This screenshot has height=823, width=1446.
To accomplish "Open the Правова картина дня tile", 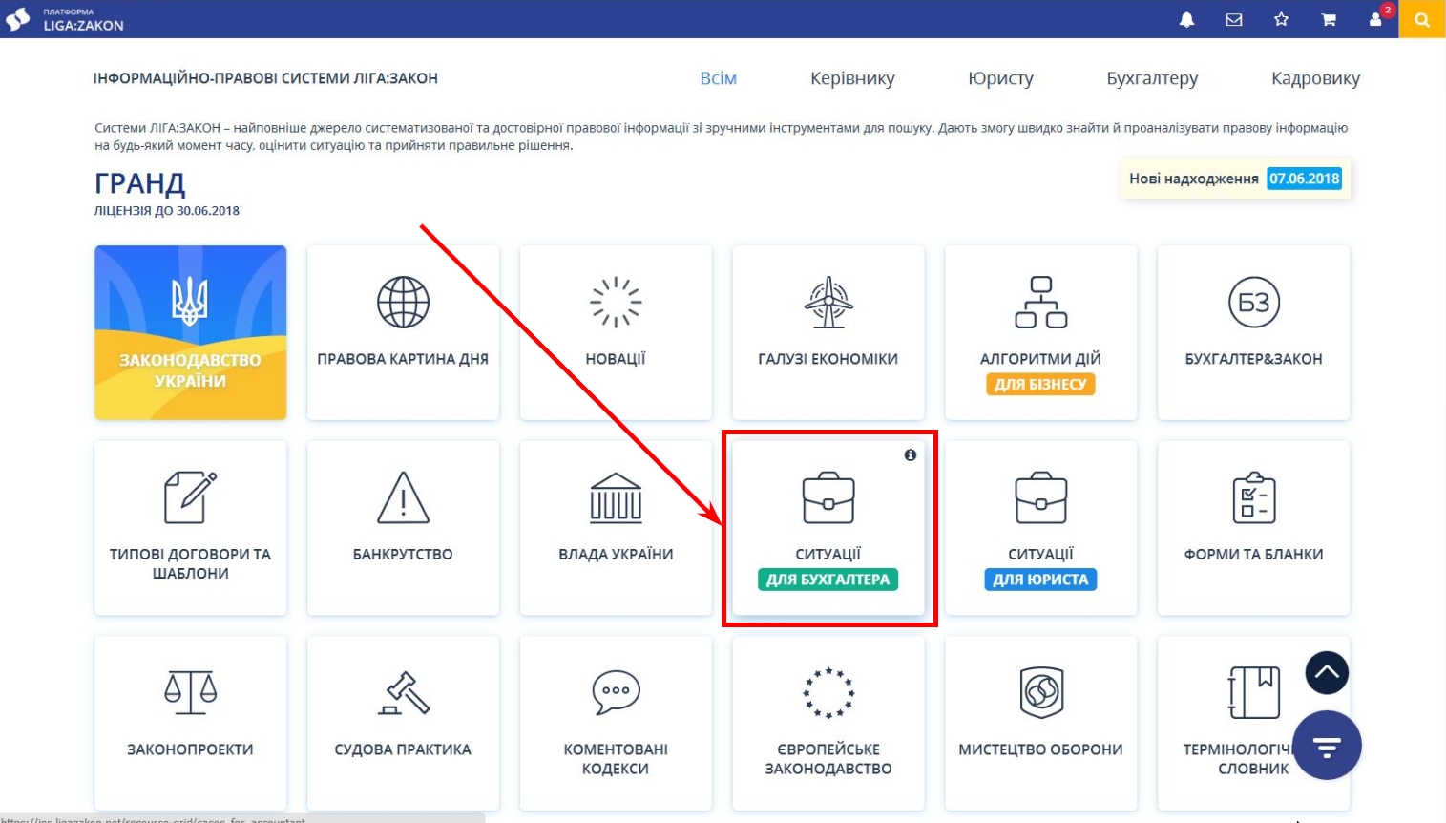I will click(x=403, y=332).
